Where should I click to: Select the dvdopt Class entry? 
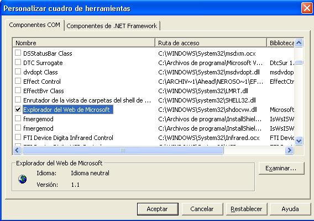(x=40, y=72)
